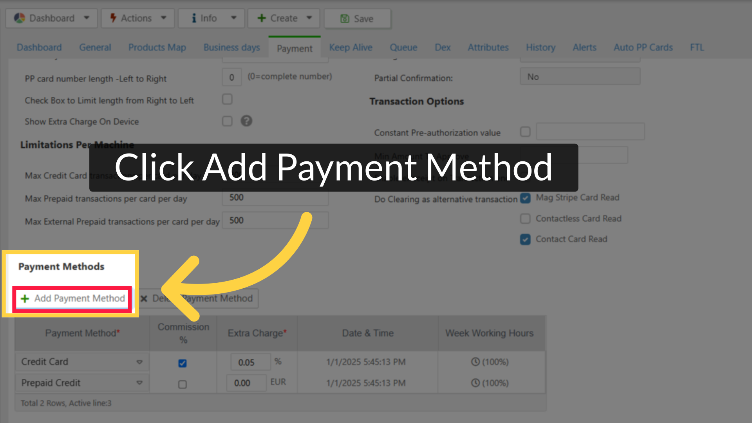Switch to the Dashboard tab
The height and width of the screenshot is (423, 752).
(39, 47)
